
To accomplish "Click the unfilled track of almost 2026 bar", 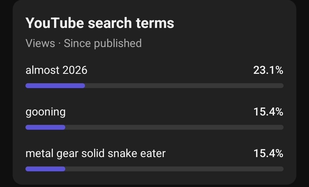I will 183,86.
